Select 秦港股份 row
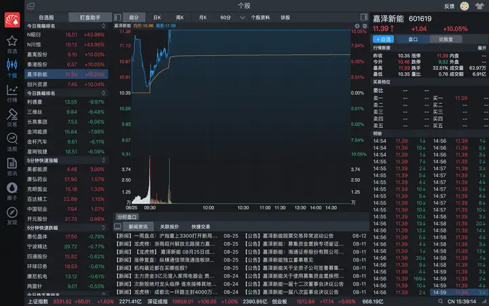The image size is (489, 306). coord(67,65)
